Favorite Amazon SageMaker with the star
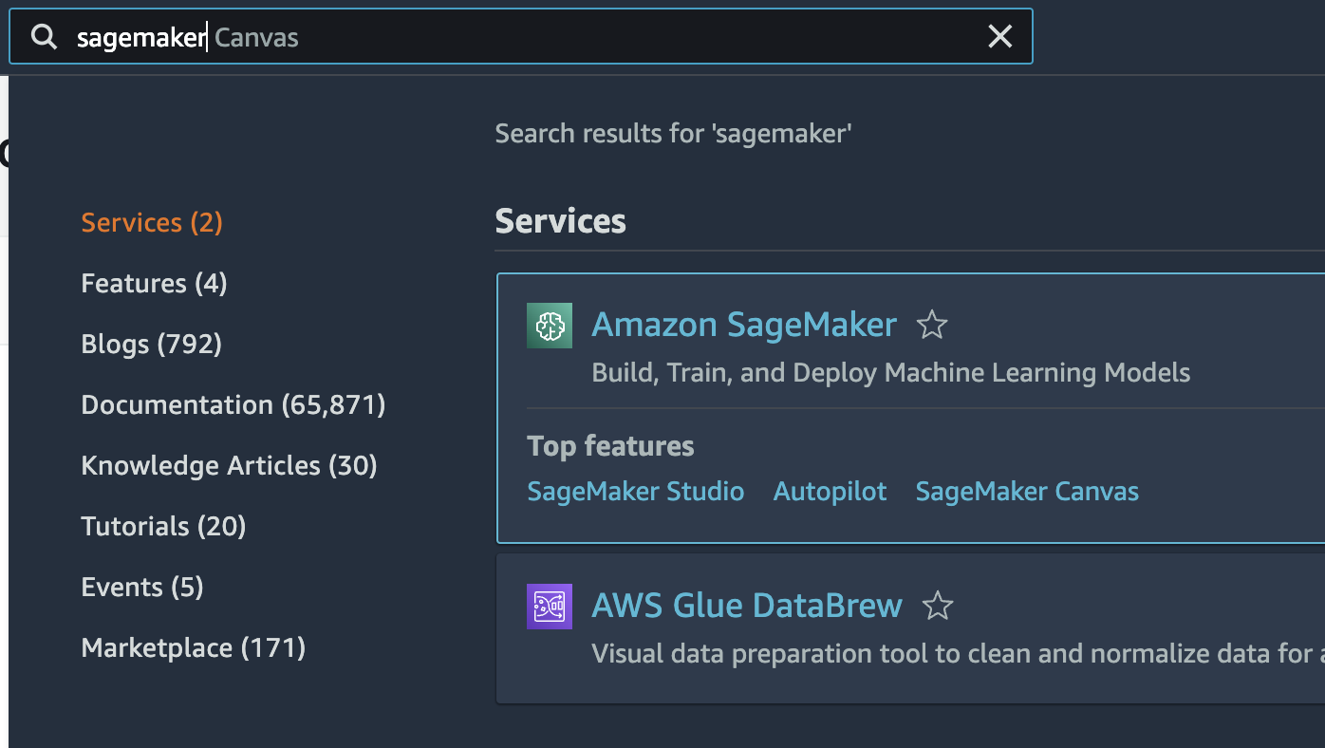The width and height of the screenshot is (1325, 748). tap(932, 326)
